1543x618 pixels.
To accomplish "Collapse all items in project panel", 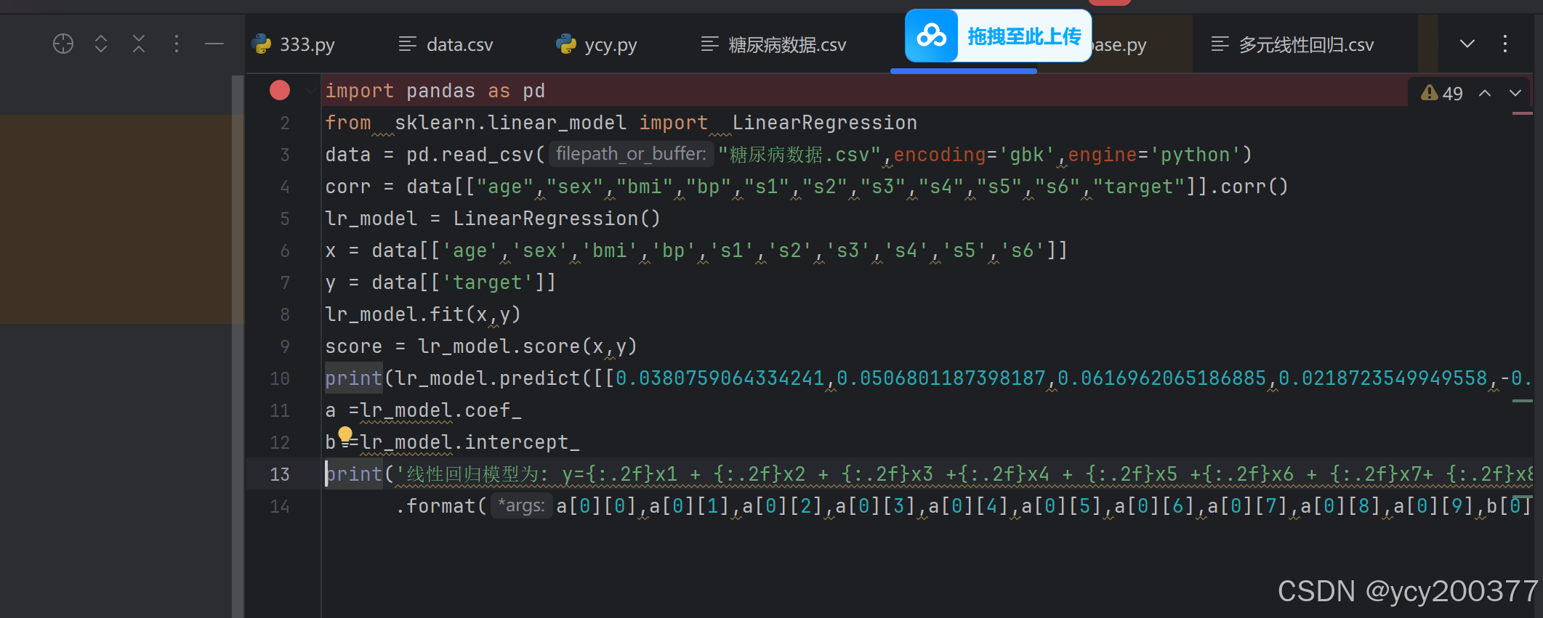I will point(139,44).
